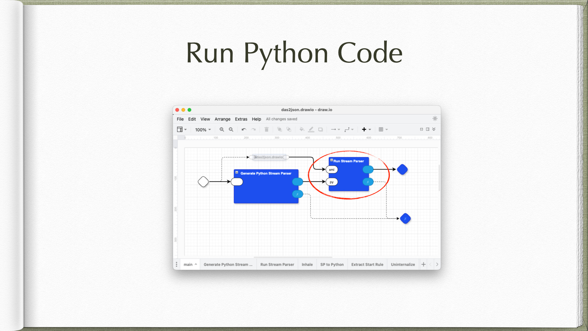Click the py input port
The height and width of the screenshot is (331, 588).
coord(332,182)
